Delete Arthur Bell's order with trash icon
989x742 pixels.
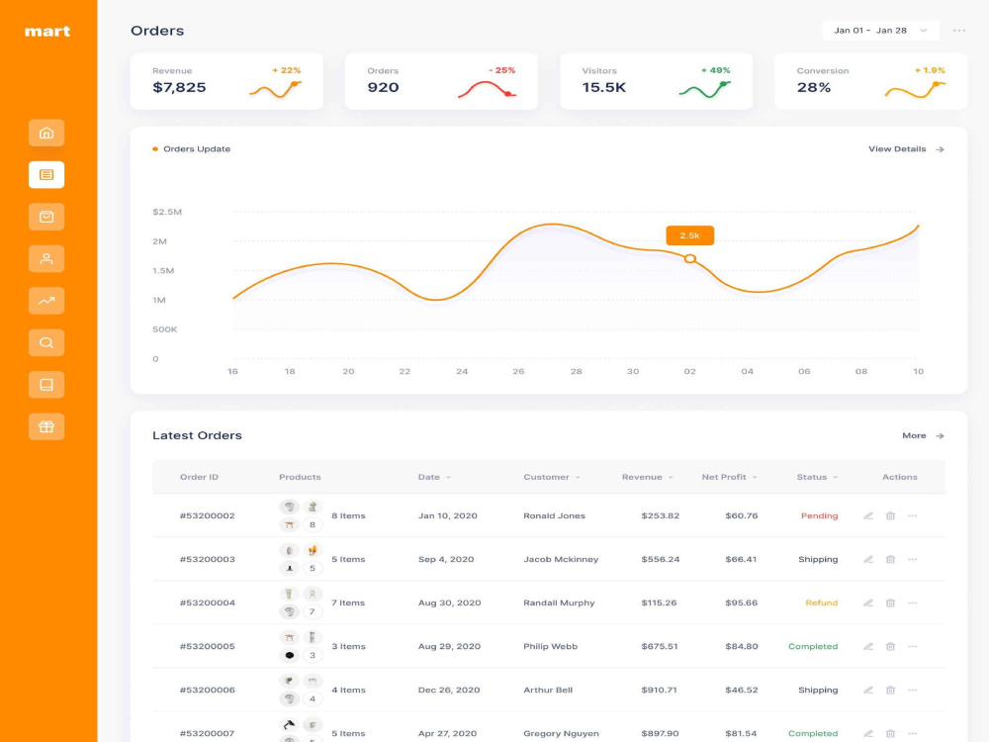click(x=890, y=690)
